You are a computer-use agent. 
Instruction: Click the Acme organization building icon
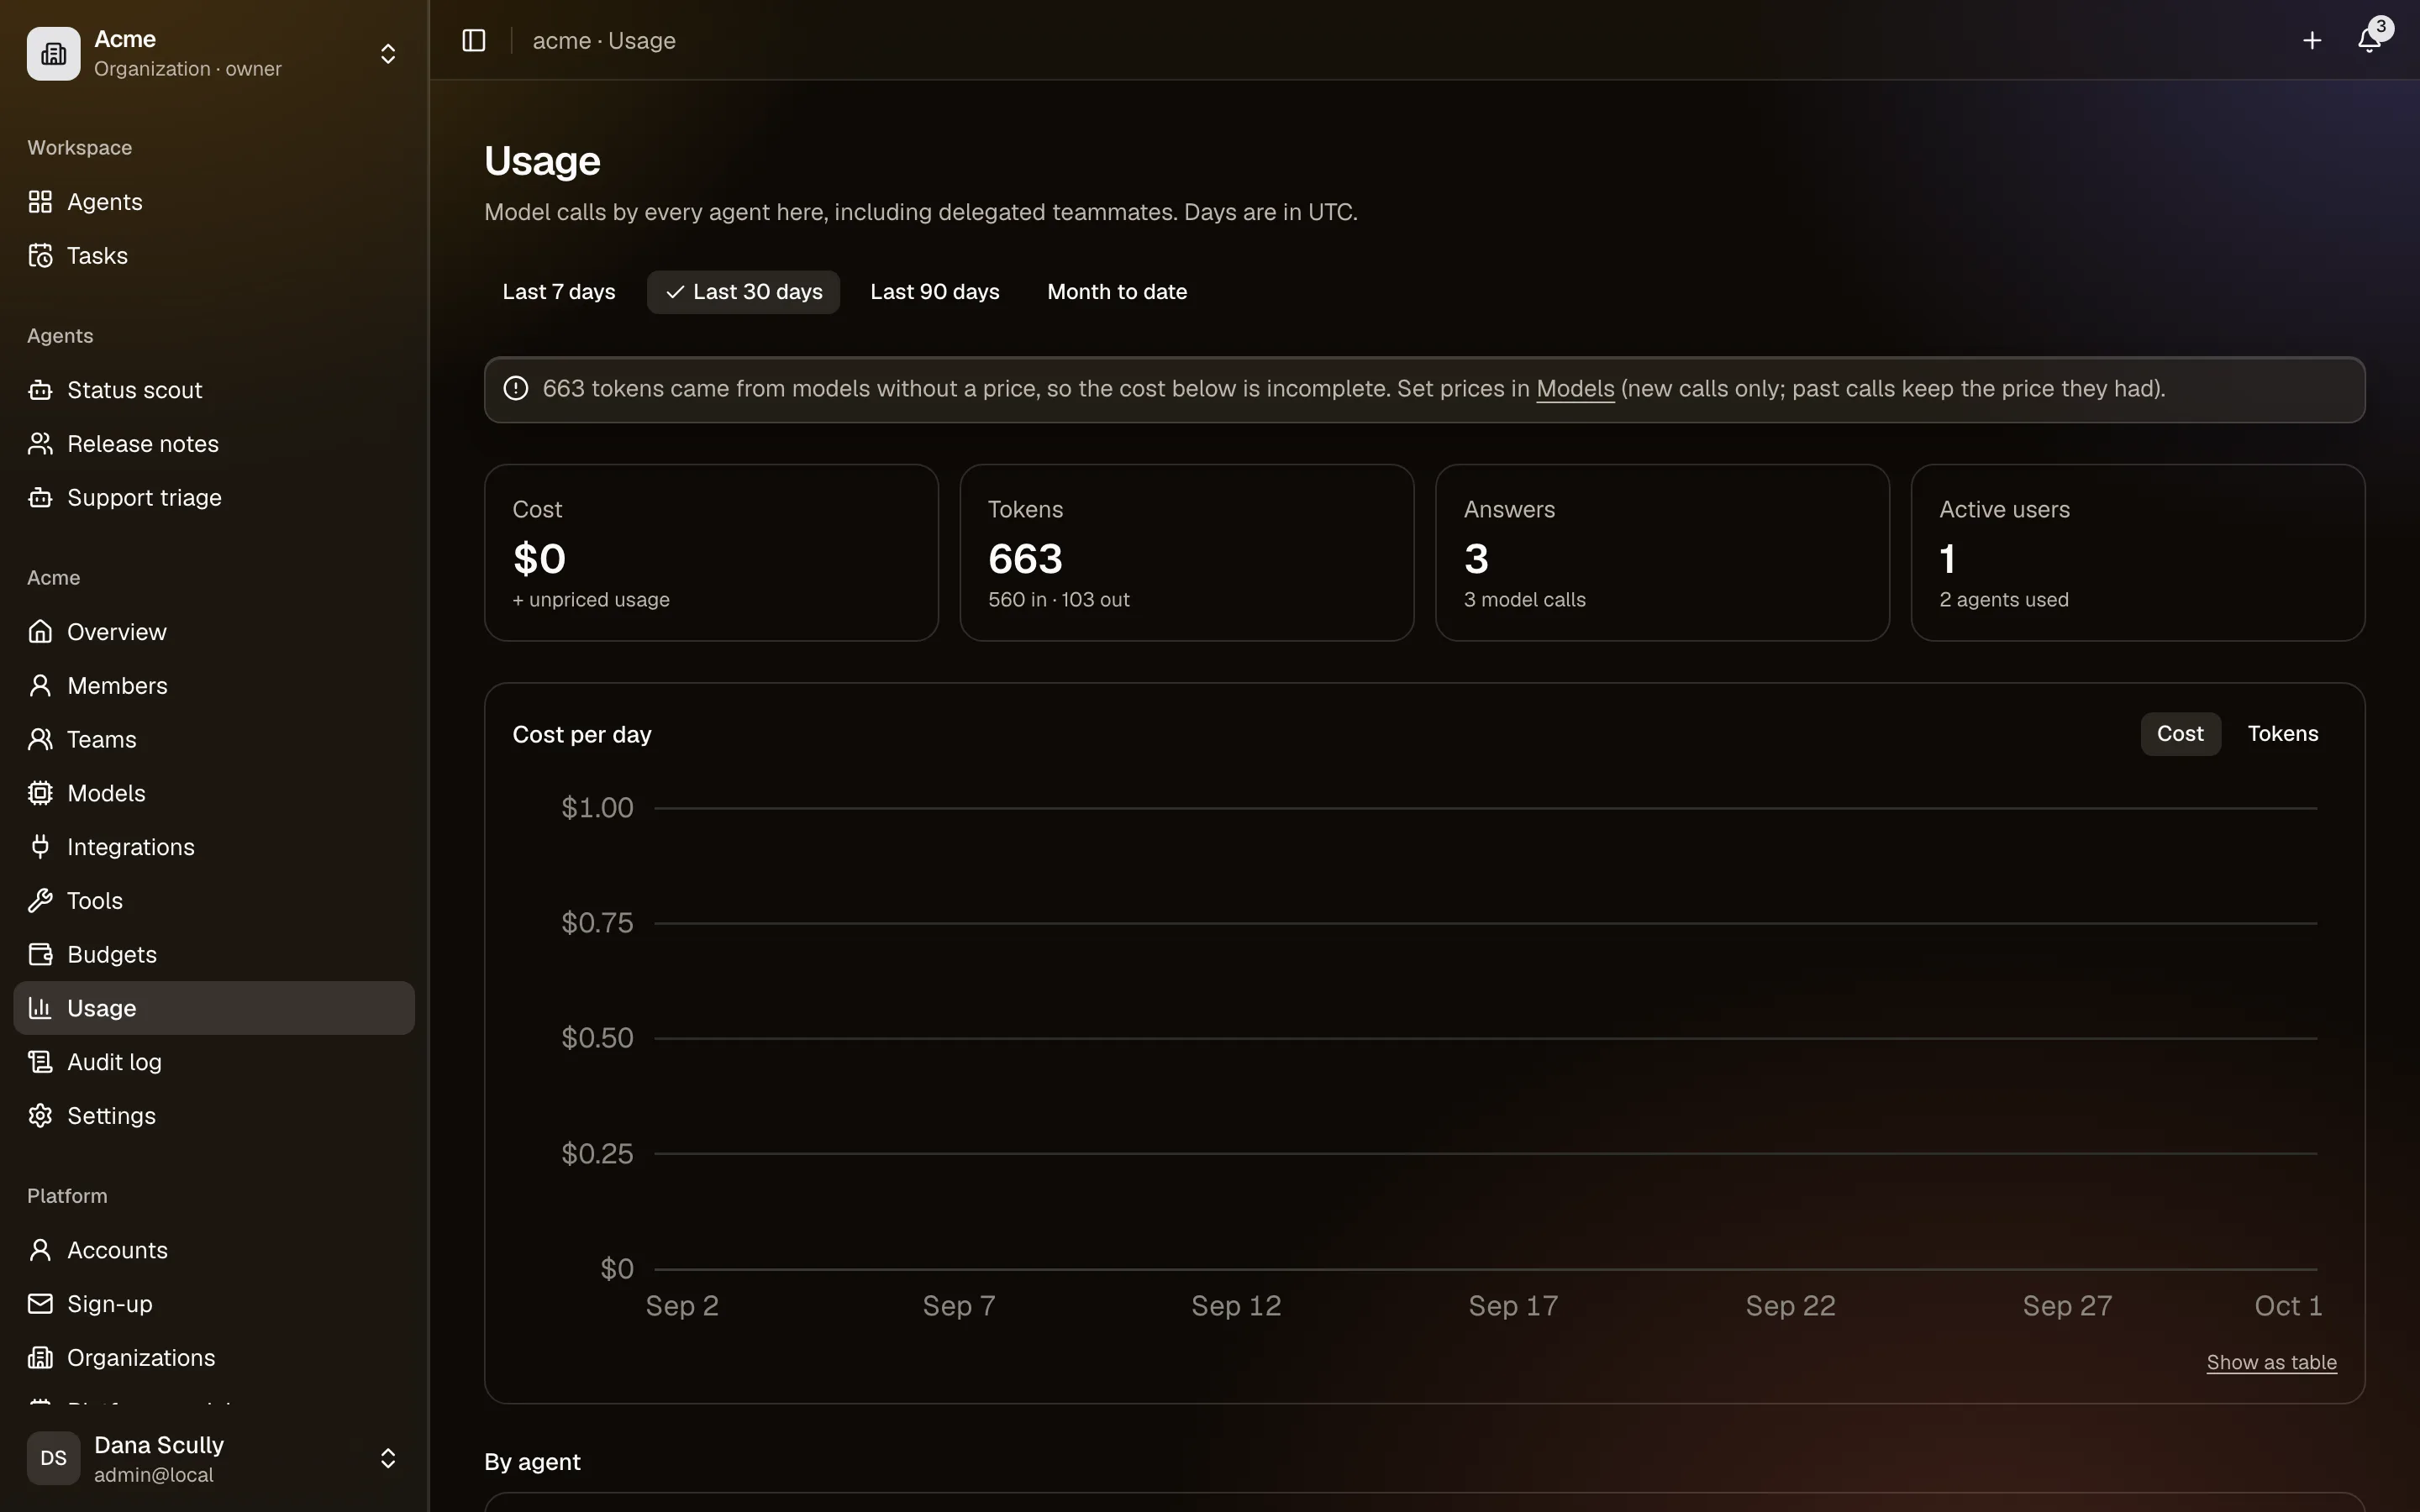pos(54,54)
